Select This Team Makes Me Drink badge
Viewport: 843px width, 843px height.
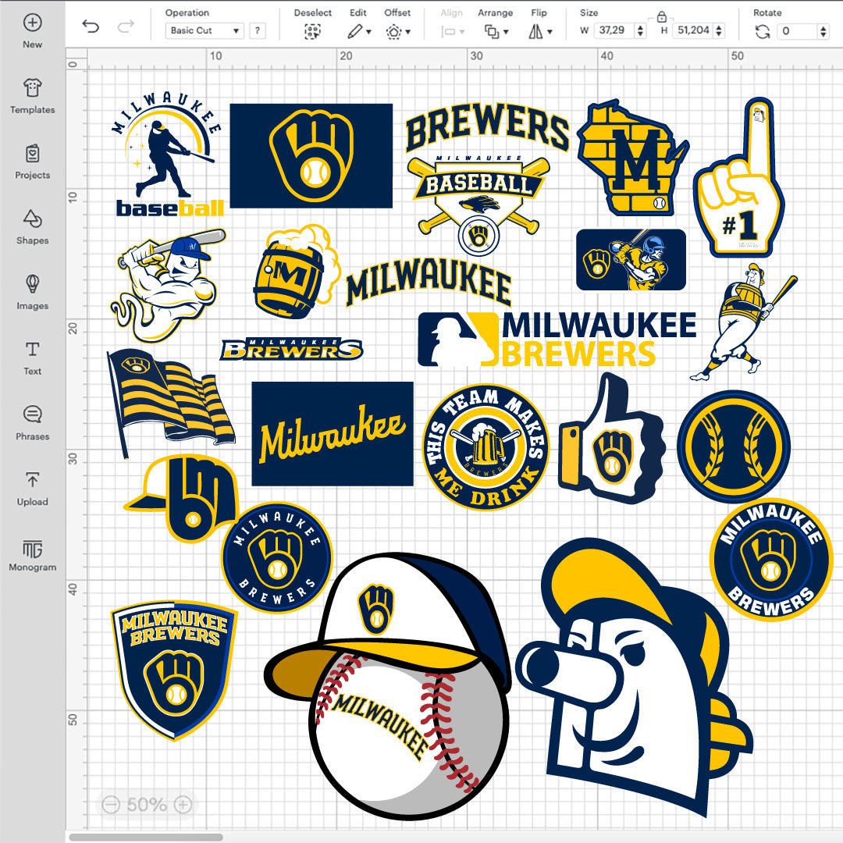486,447
